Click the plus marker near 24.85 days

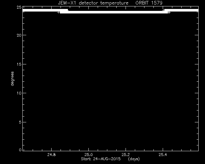pyautogui.click(x=58, y=12)
